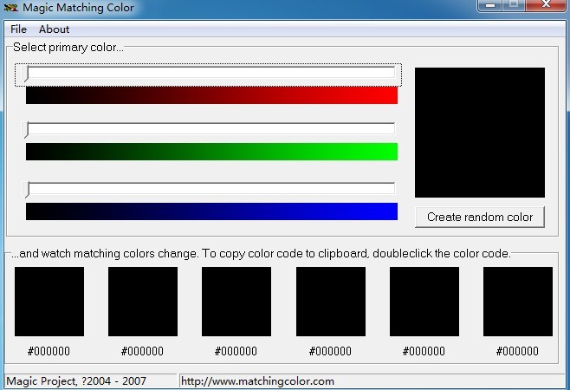Click the red slider thumb
570x390 pixels.
coord(28,74)
